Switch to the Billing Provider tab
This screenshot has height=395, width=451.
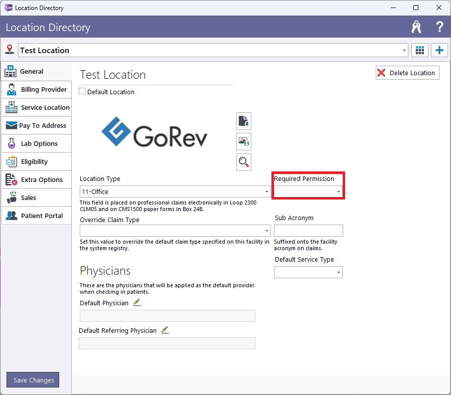(37, 89)
